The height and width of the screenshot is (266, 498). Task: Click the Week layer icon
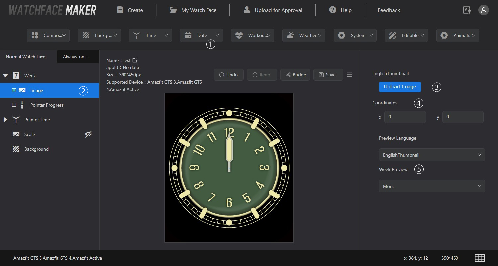[16, 76]
